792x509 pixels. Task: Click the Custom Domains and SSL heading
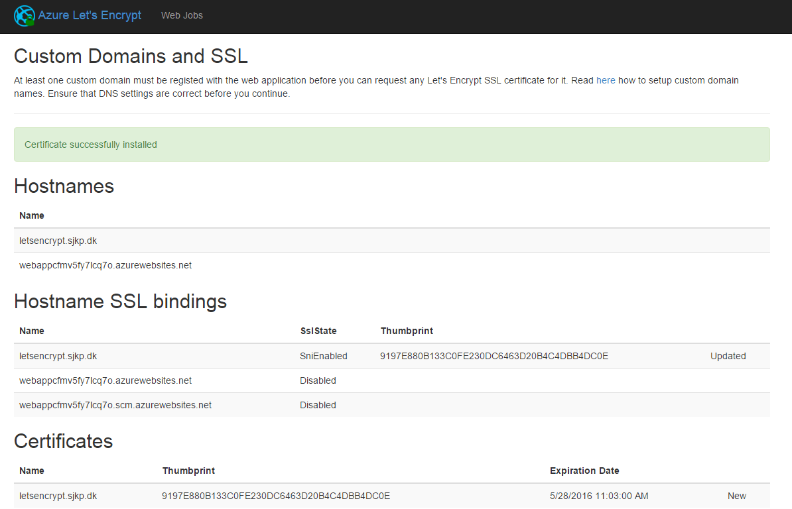[x=131, y=56]
